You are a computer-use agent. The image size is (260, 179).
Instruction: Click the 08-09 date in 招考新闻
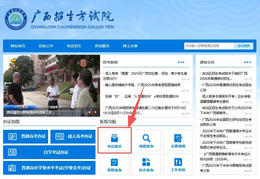click(185, 114)
